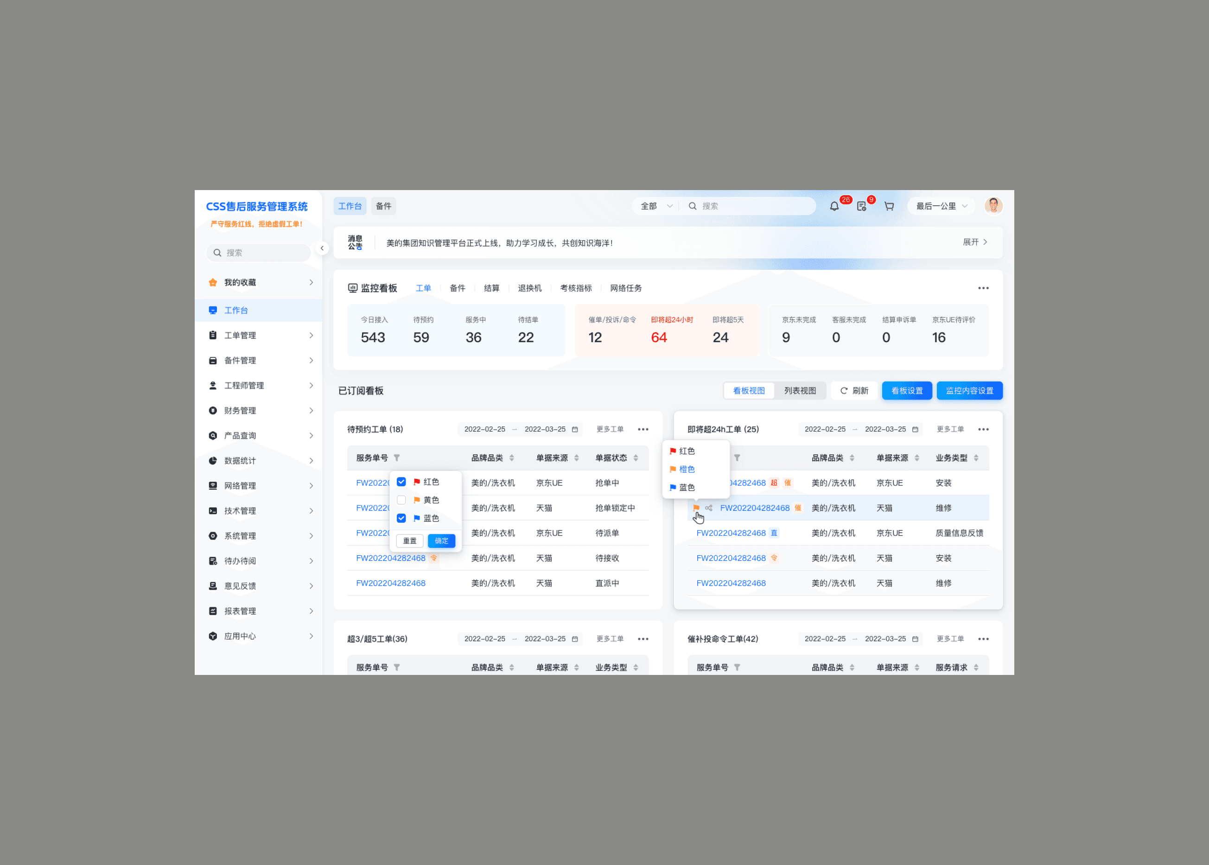Viewport: 1209px width, 865px height.
Task: Open the three-dot menu of 监控看板 panel
Action: (x=983, y=288)
